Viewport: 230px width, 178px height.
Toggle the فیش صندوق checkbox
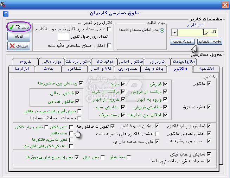coord(209,107)
